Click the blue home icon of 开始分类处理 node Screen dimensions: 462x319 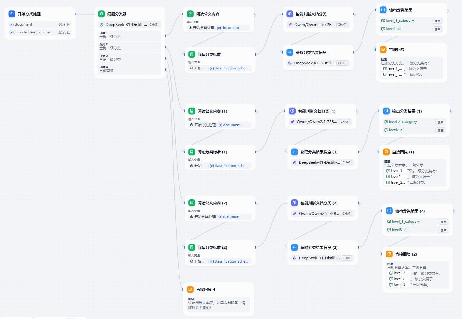tap(12, 14)
